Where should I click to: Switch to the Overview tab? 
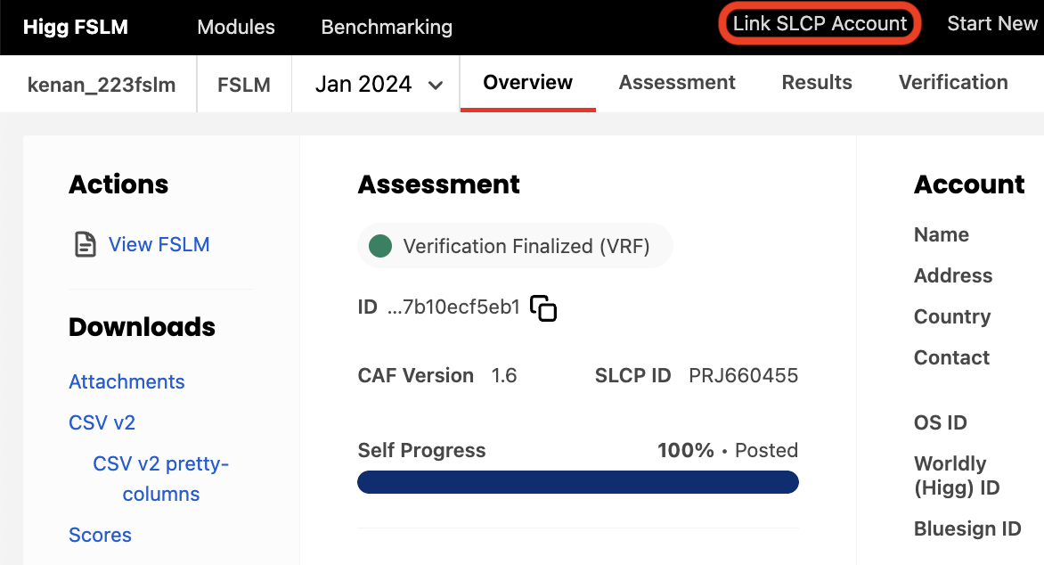527,83
